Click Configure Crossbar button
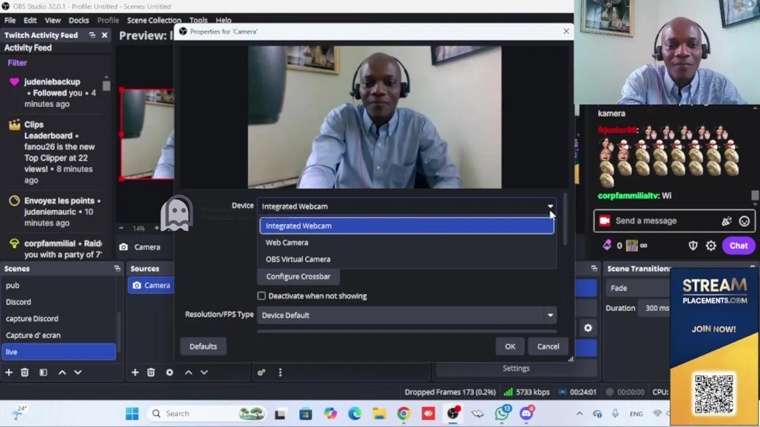This screenshot has width=760, height=427. 298,276
